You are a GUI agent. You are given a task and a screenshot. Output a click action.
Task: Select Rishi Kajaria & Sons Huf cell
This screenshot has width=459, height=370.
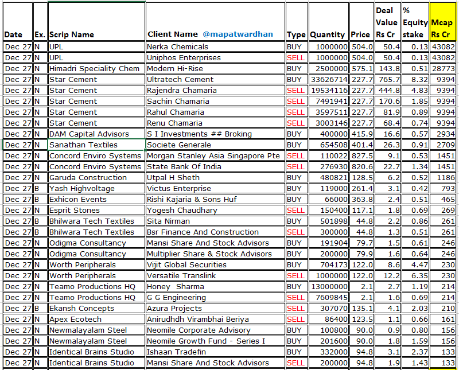[216, 200]
